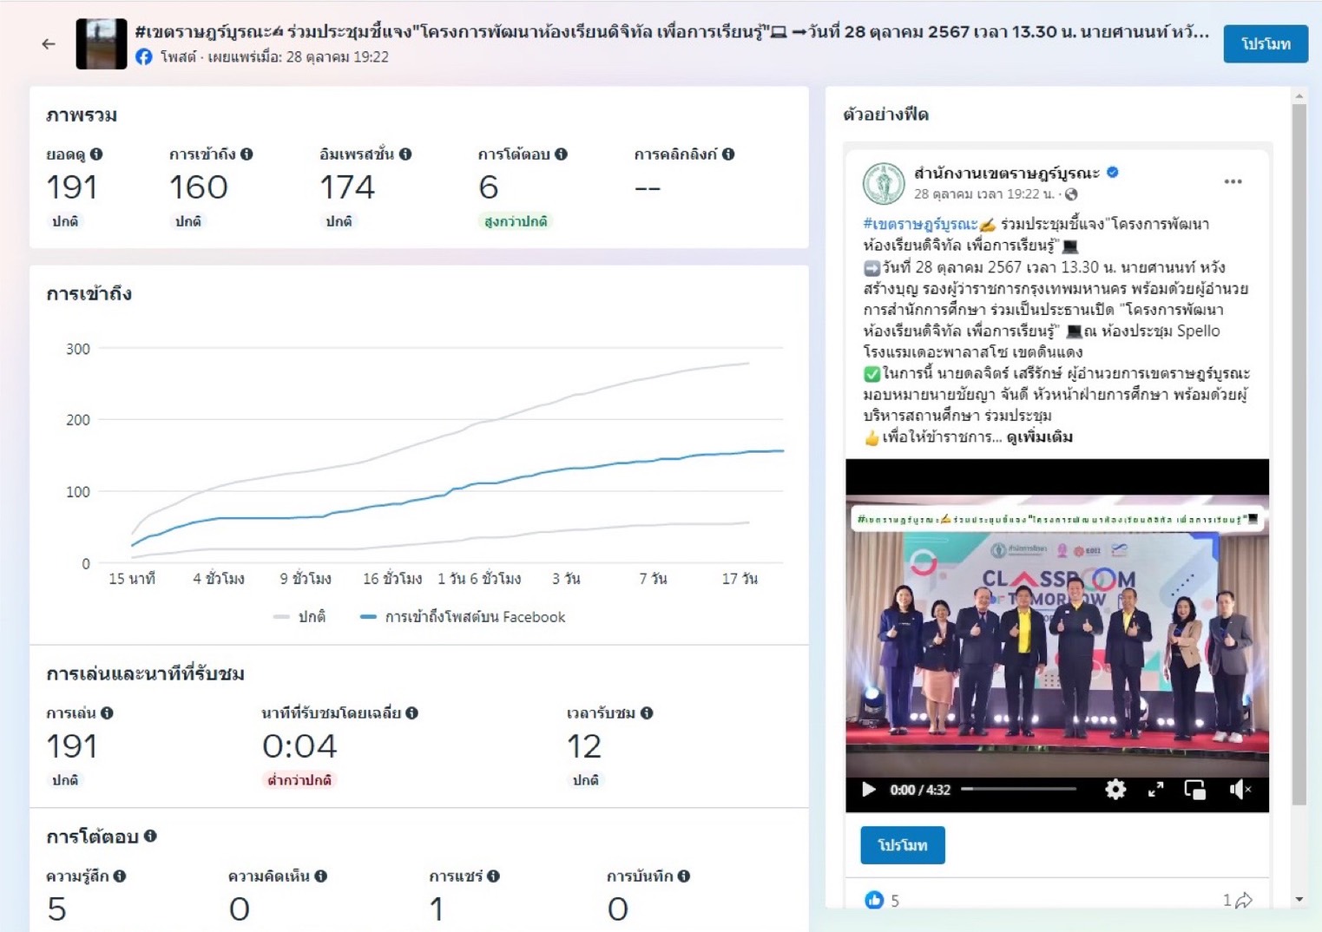Click the info icon next to การเล่น
The image size is (1322, 932).
coord(107,712)
